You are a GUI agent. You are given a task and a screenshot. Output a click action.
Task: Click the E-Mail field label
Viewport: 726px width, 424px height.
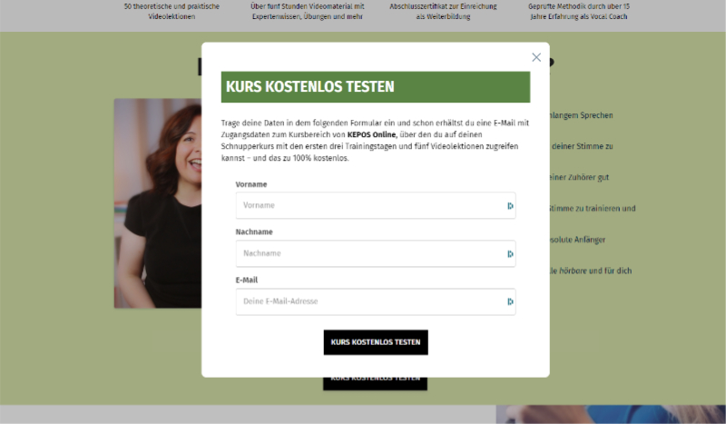(247, 280)
